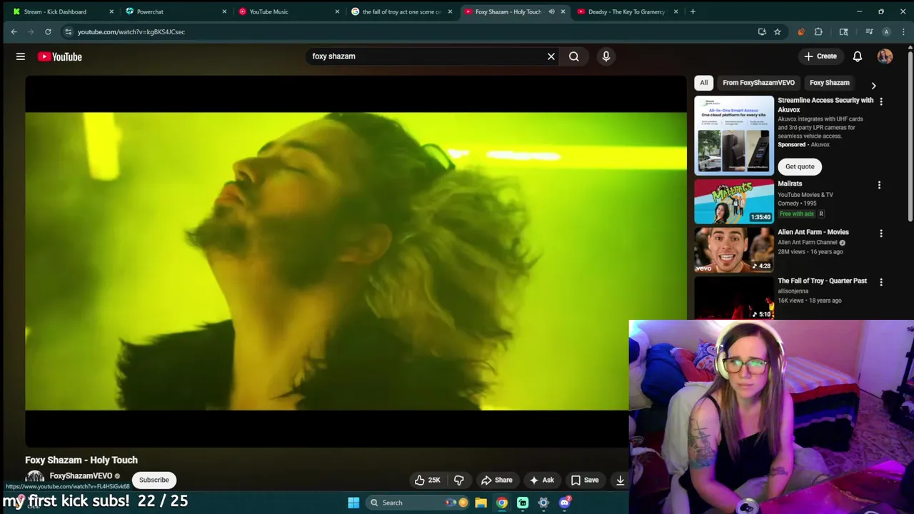Open the Ask AI button
This screenshot has width=914, height=514.
[x=541, y=480]
